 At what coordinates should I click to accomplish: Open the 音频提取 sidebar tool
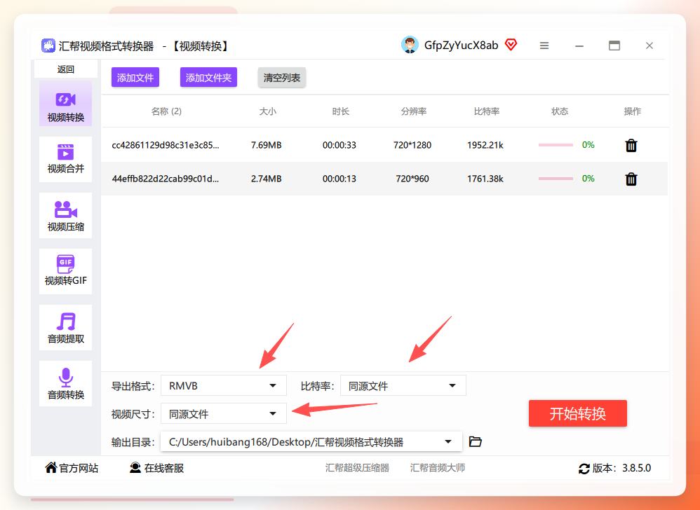66,327
